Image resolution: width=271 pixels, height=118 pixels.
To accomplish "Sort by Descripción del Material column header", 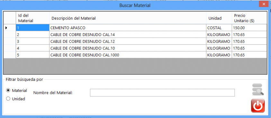I will pyautogui.click(x=128, y=18).
